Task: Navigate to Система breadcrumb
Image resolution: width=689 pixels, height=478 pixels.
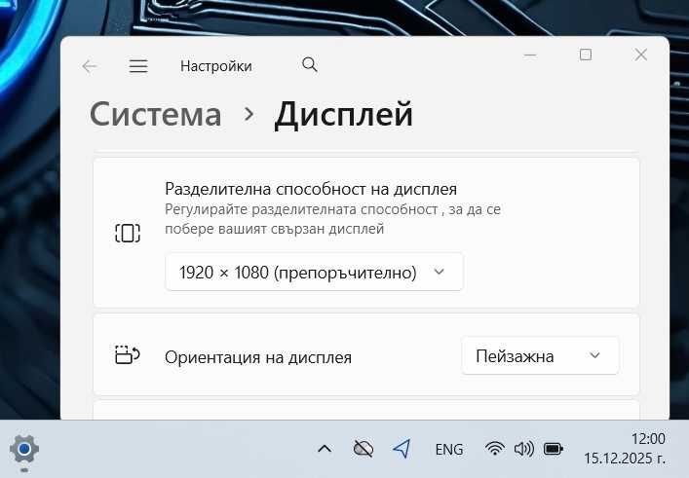Action: click(156, 114)
